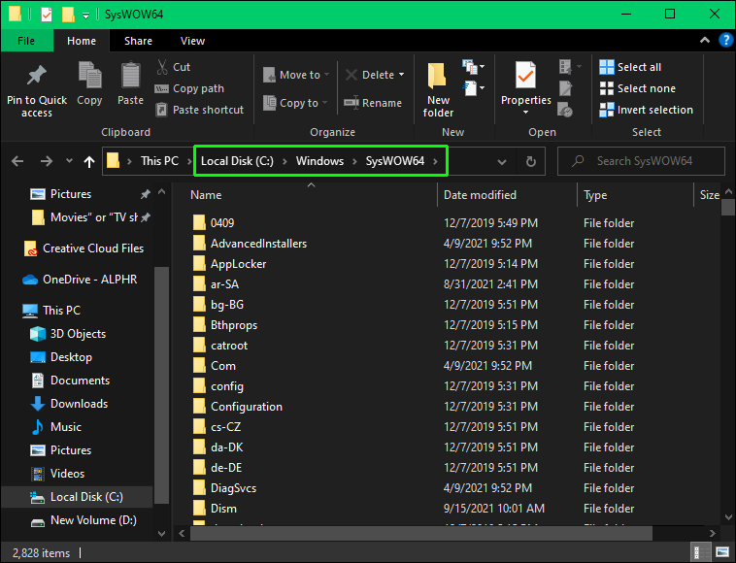Image resolution: width=736 pixels, height=563 pixels.
Task: Create a New folder from the ribbon
Action: 438,88
